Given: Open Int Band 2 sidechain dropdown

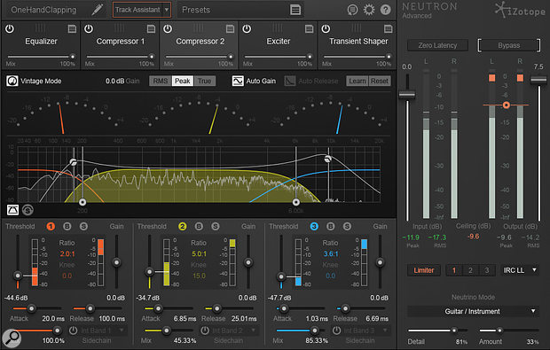Looking at the screenshot, I should tap(234, 331).
